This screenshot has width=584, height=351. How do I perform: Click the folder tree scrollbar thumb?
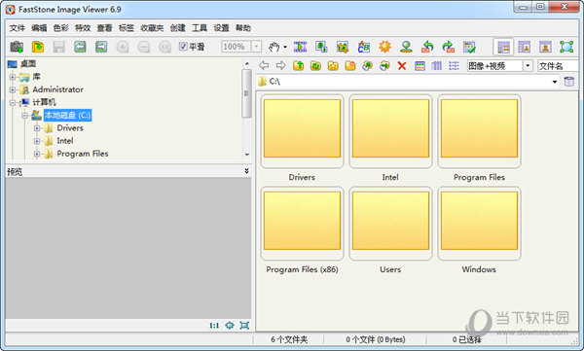[x=246, y=93]
